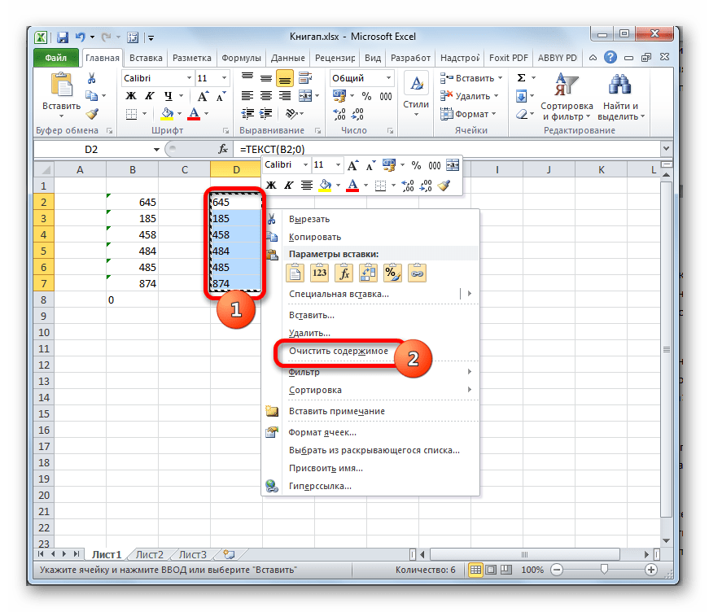The image size is (709, 612).
Task: Click ribbon font color letter A
Action: [x=194, y=113]
